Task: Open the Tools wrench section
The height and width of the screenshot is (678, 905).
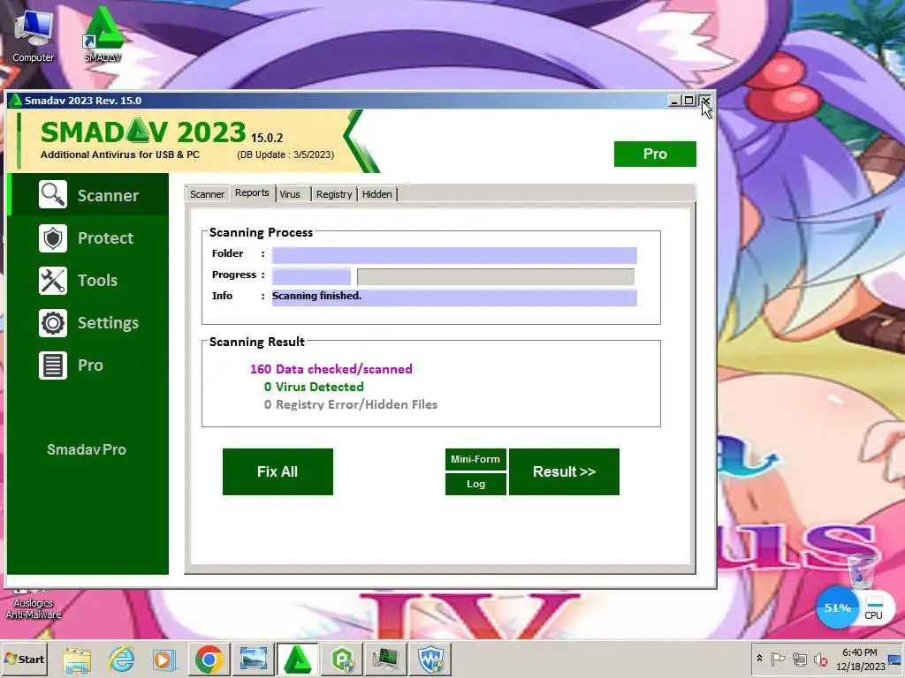Action: coord(89,281)
